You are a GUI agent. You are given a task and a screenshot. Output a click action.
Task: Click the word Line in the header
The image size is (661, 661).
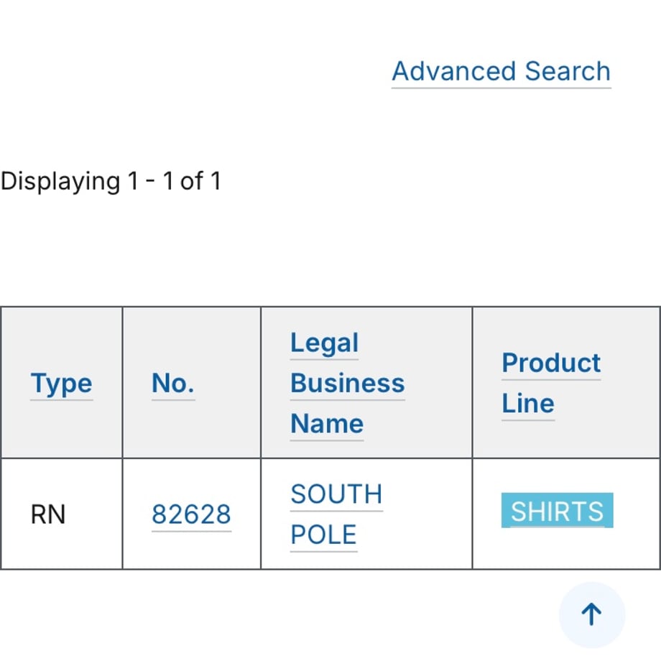[528, 403]
